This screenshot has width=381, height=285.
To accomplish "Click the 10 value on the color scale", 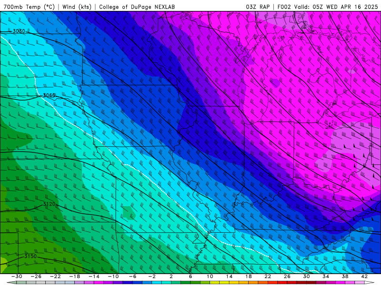I will (x=210, y=276).
